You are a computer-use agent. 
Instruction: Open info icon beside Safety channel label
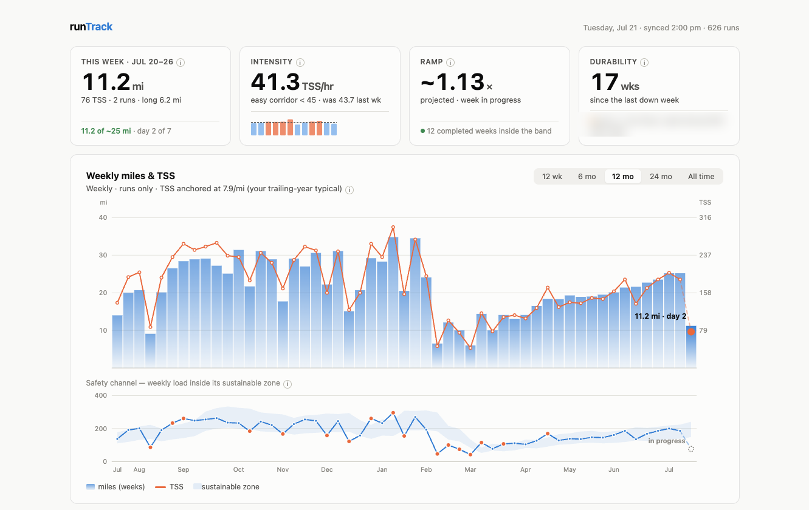click(x=287, y=384)
